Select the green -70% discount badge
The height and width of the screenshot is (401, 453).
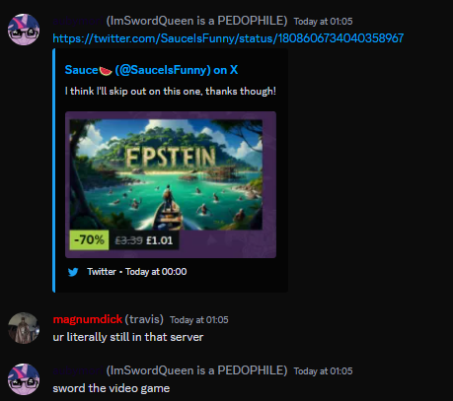coord(89,240)
